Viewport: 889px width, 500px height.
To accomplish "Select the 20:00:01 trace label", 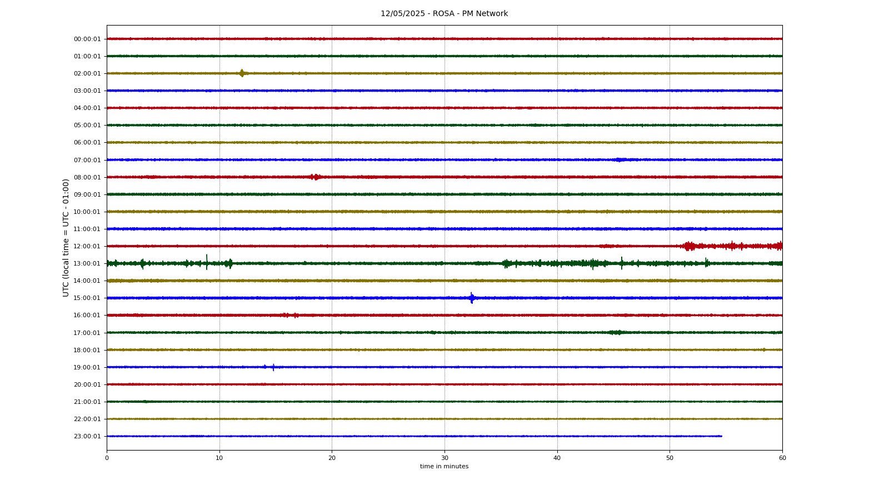I will [87, 384].
